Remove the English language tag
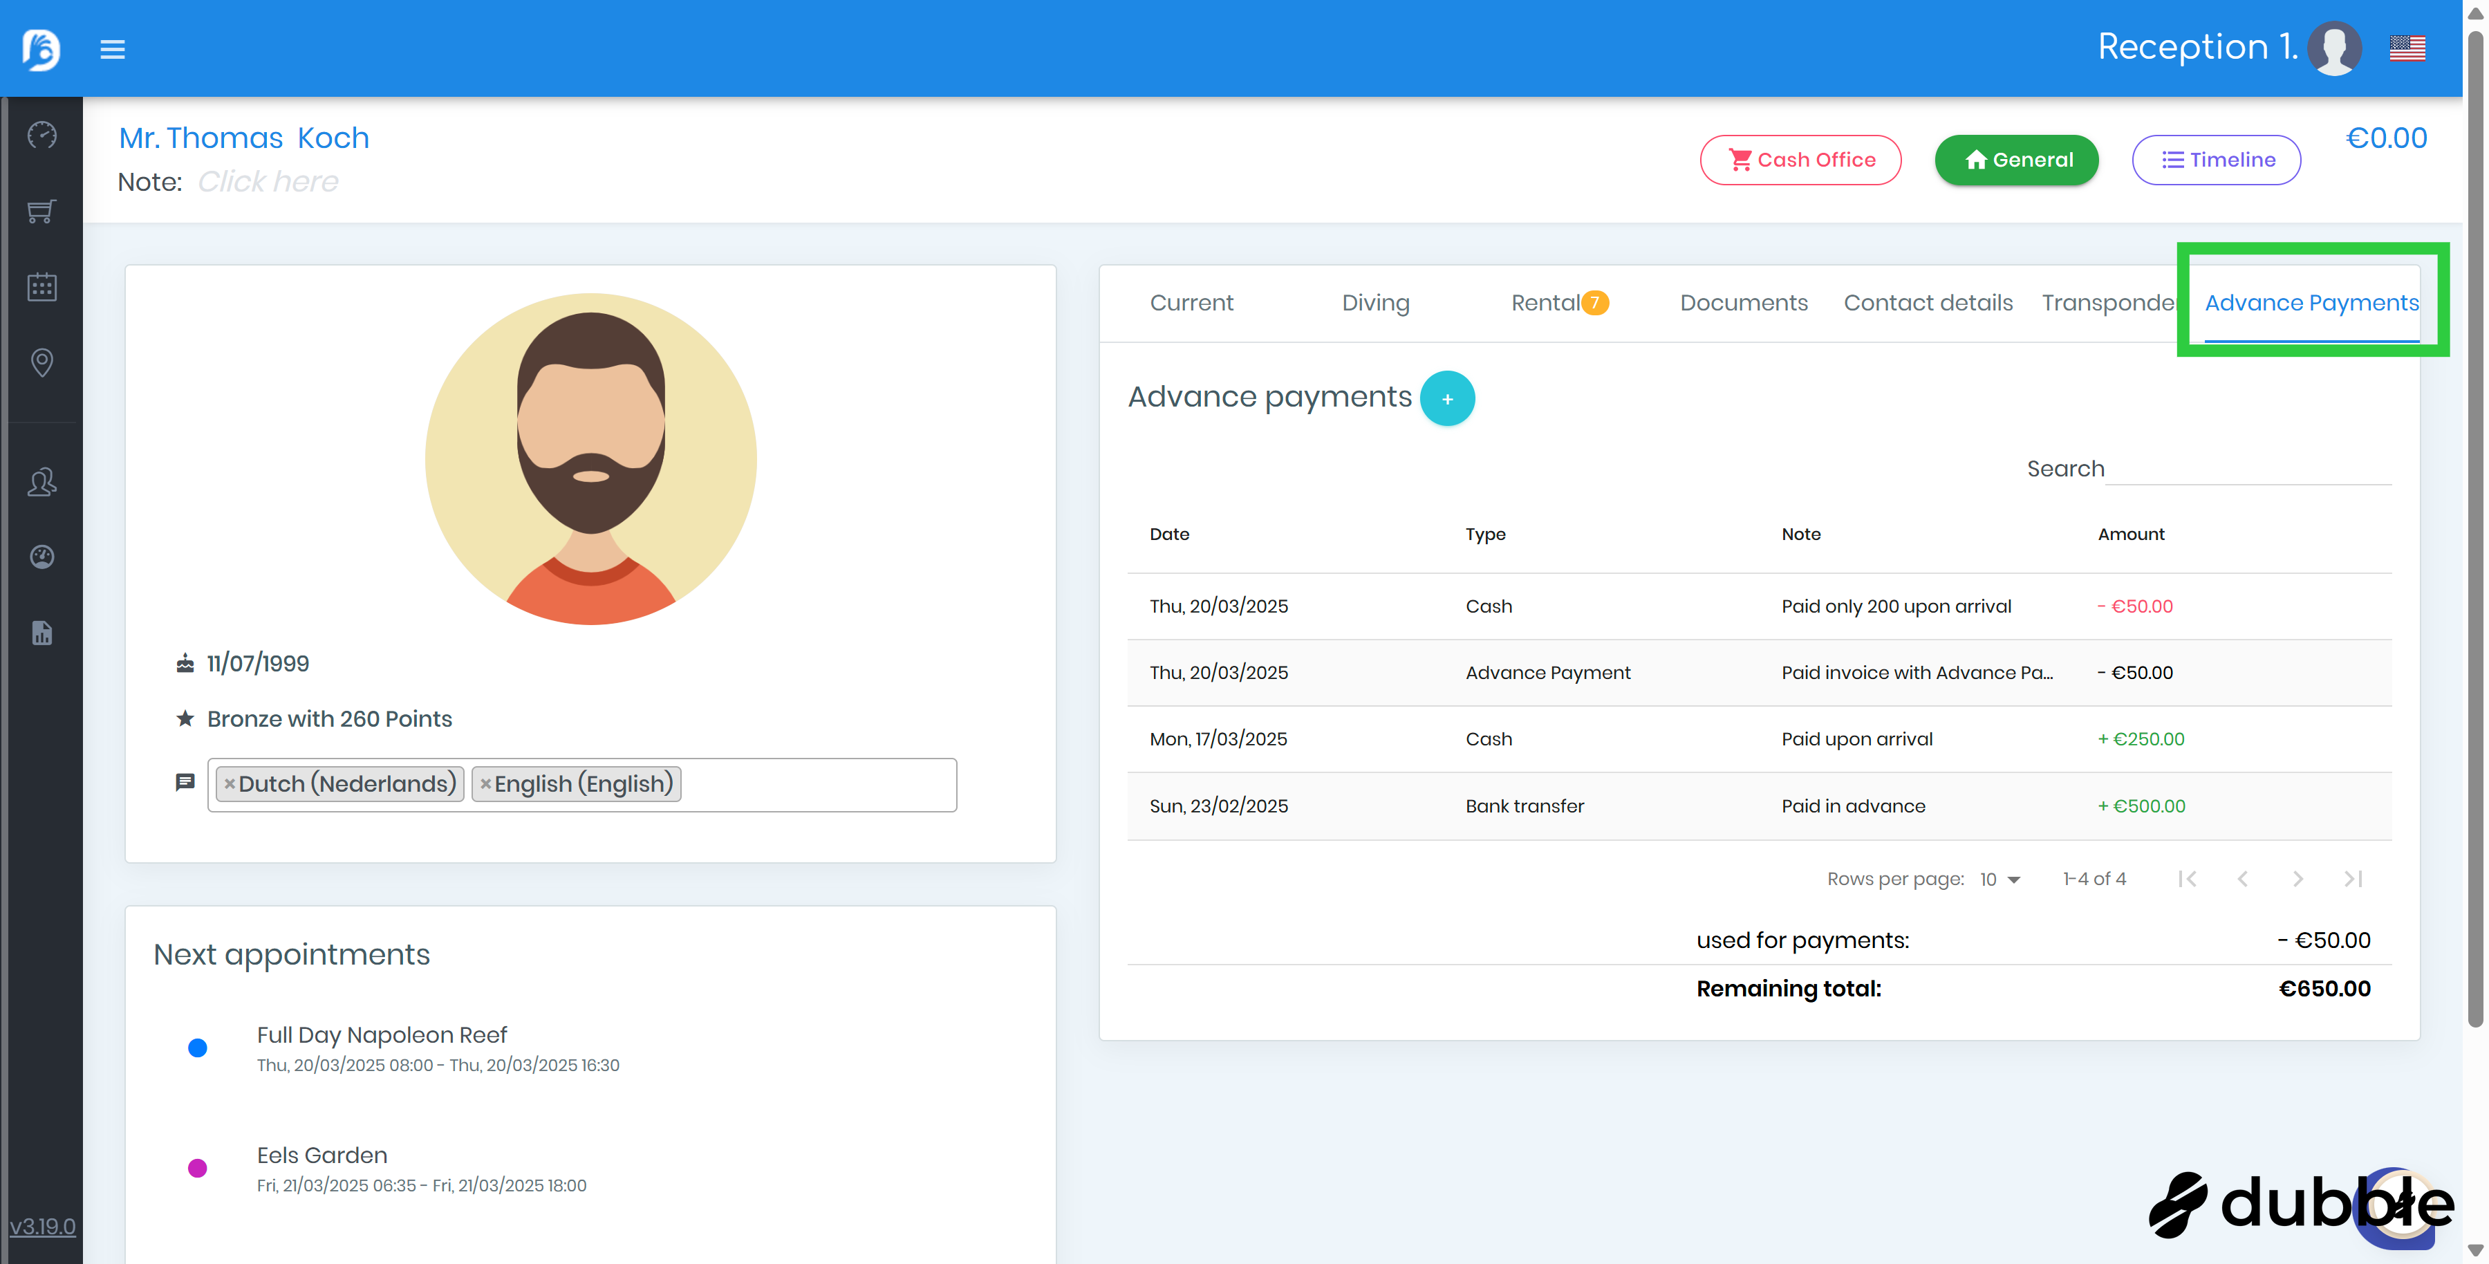The height and width of the screenshot is (1264, 2489). (x=485, y=783)
